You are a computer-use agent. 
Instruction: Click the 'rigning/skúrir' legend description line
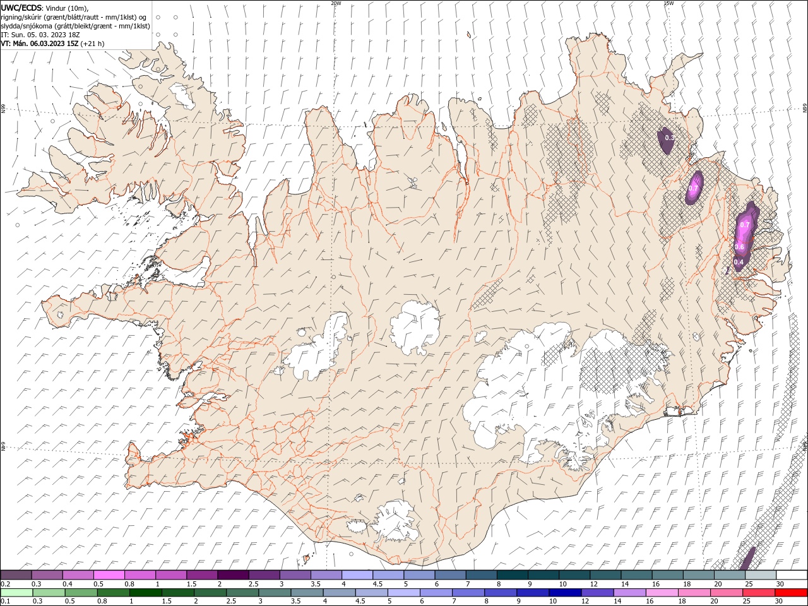[x=74, y=17]
